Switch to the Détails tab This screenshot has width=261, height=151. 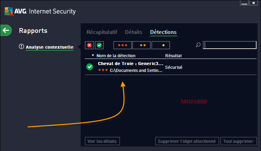pos(134,32)
